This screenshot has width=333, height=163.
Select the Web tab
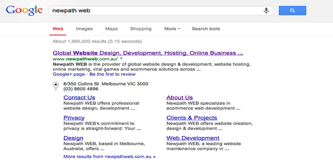[58, 29]
